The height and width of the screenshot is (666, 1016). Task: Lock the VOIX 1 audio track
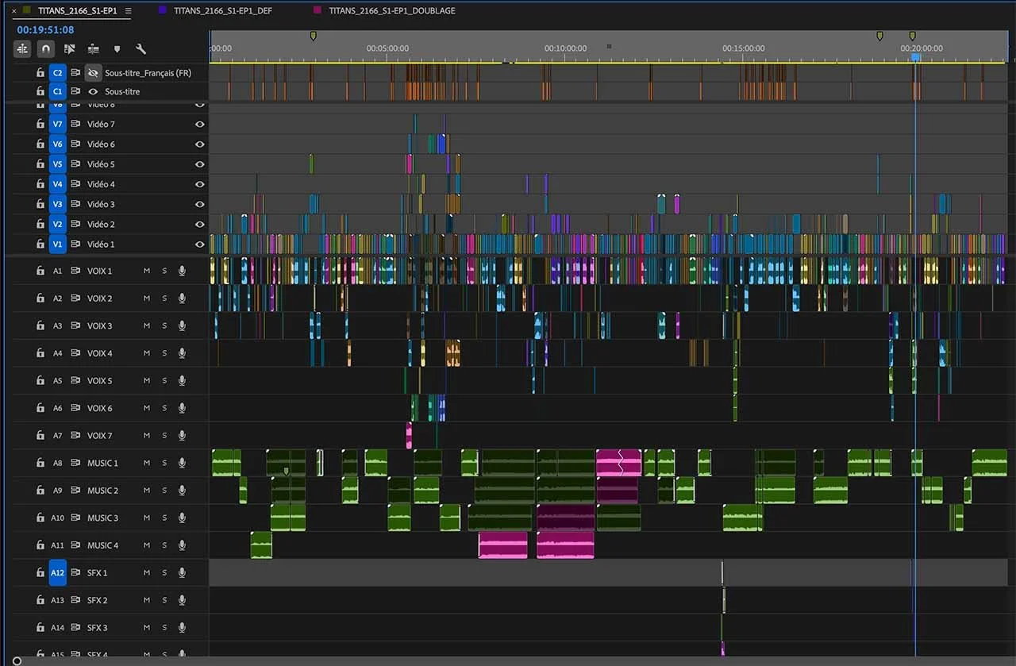pos(40,271)
